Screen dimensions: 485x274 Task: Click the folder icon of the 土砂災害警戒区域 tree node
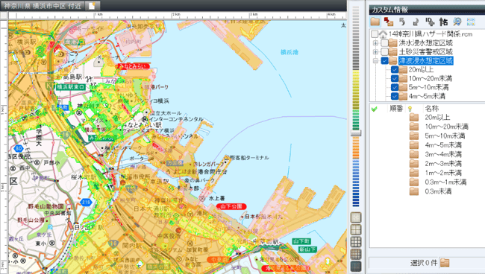coord(392,51)
